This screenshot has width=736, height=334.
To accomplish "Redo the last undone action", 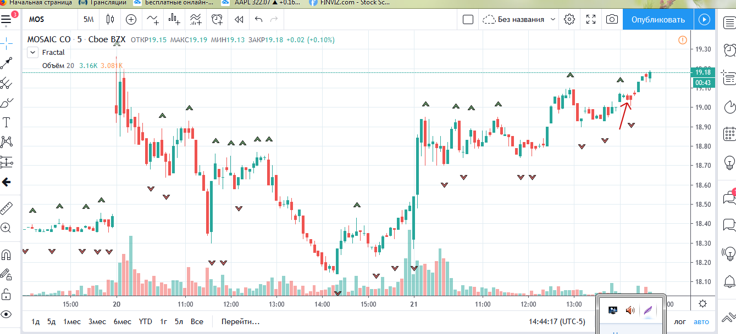I will [274, 20].
